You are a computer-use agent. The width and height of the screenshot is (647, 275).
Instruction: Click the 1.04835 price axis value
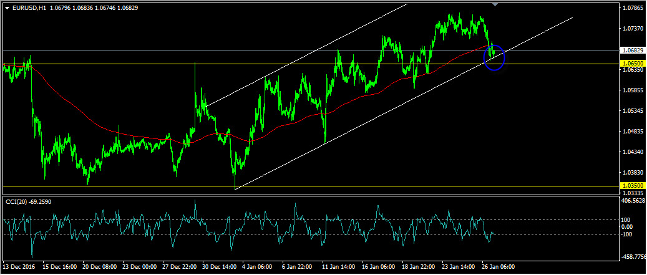tap(633, 132)
